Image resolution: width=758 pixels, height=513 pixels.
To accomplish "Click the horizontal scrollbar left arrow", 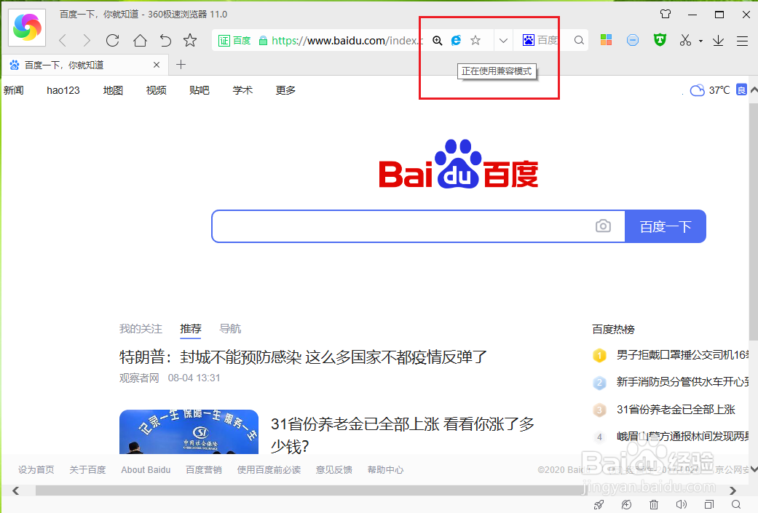I will click(15, 490).
